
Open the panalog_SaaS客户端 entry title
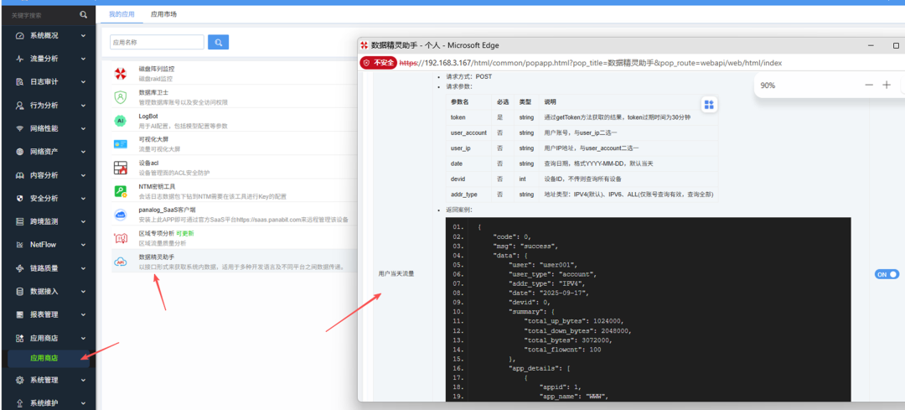[x=166, y=210]
